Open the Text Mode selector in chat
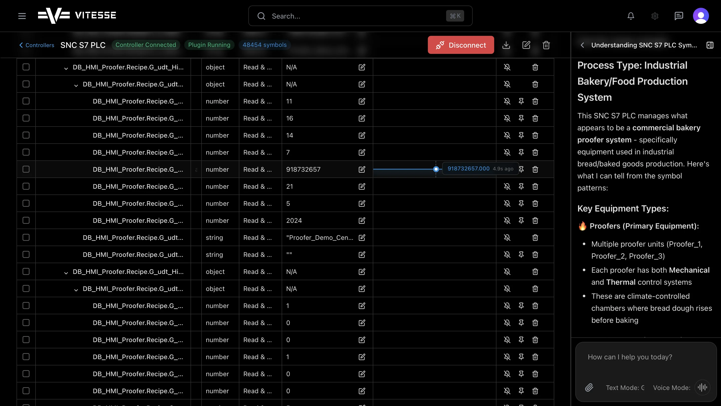Viewport: 721px width, 406px height. (x=625, y=388)
